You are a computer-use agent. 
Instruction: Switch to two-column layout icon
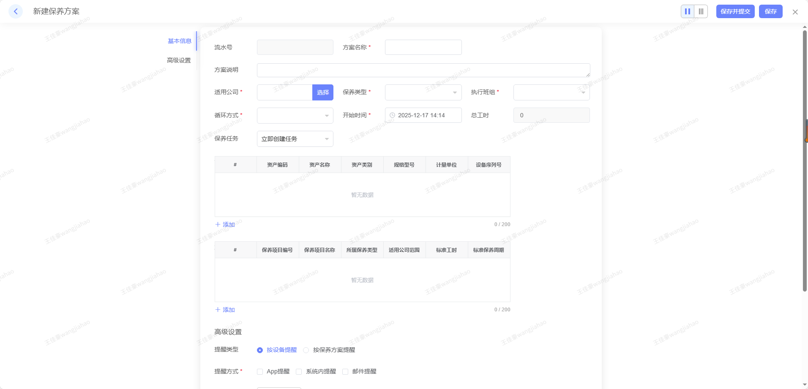688,11
